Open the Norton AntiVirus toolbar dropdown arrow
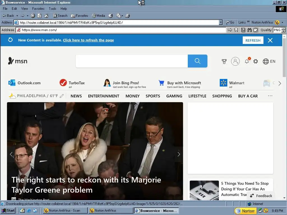The image size is (287, 215). pos(283,22)
